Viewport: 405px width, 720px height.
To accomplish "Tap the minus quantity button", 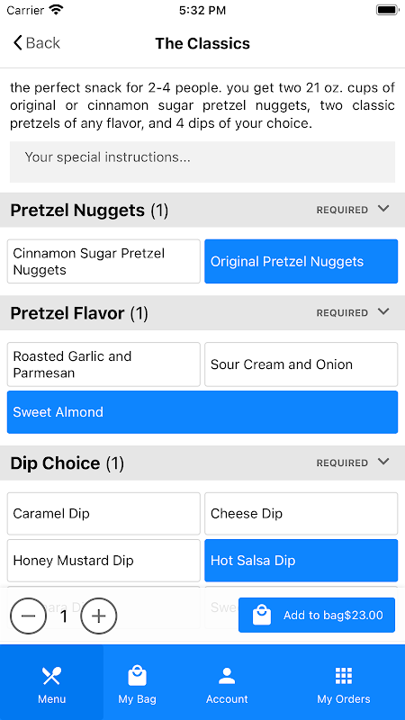I will (29, 616).
